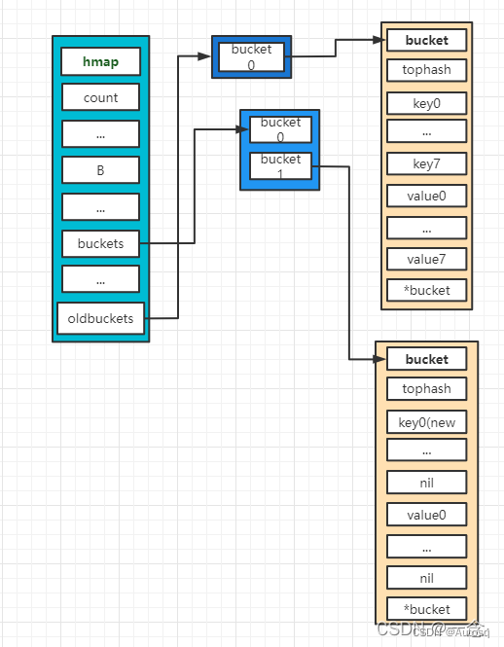Select value0 in the struct containing value7
Image resolution: width=504 pixels, height=647 pixels.
(427, 196)
